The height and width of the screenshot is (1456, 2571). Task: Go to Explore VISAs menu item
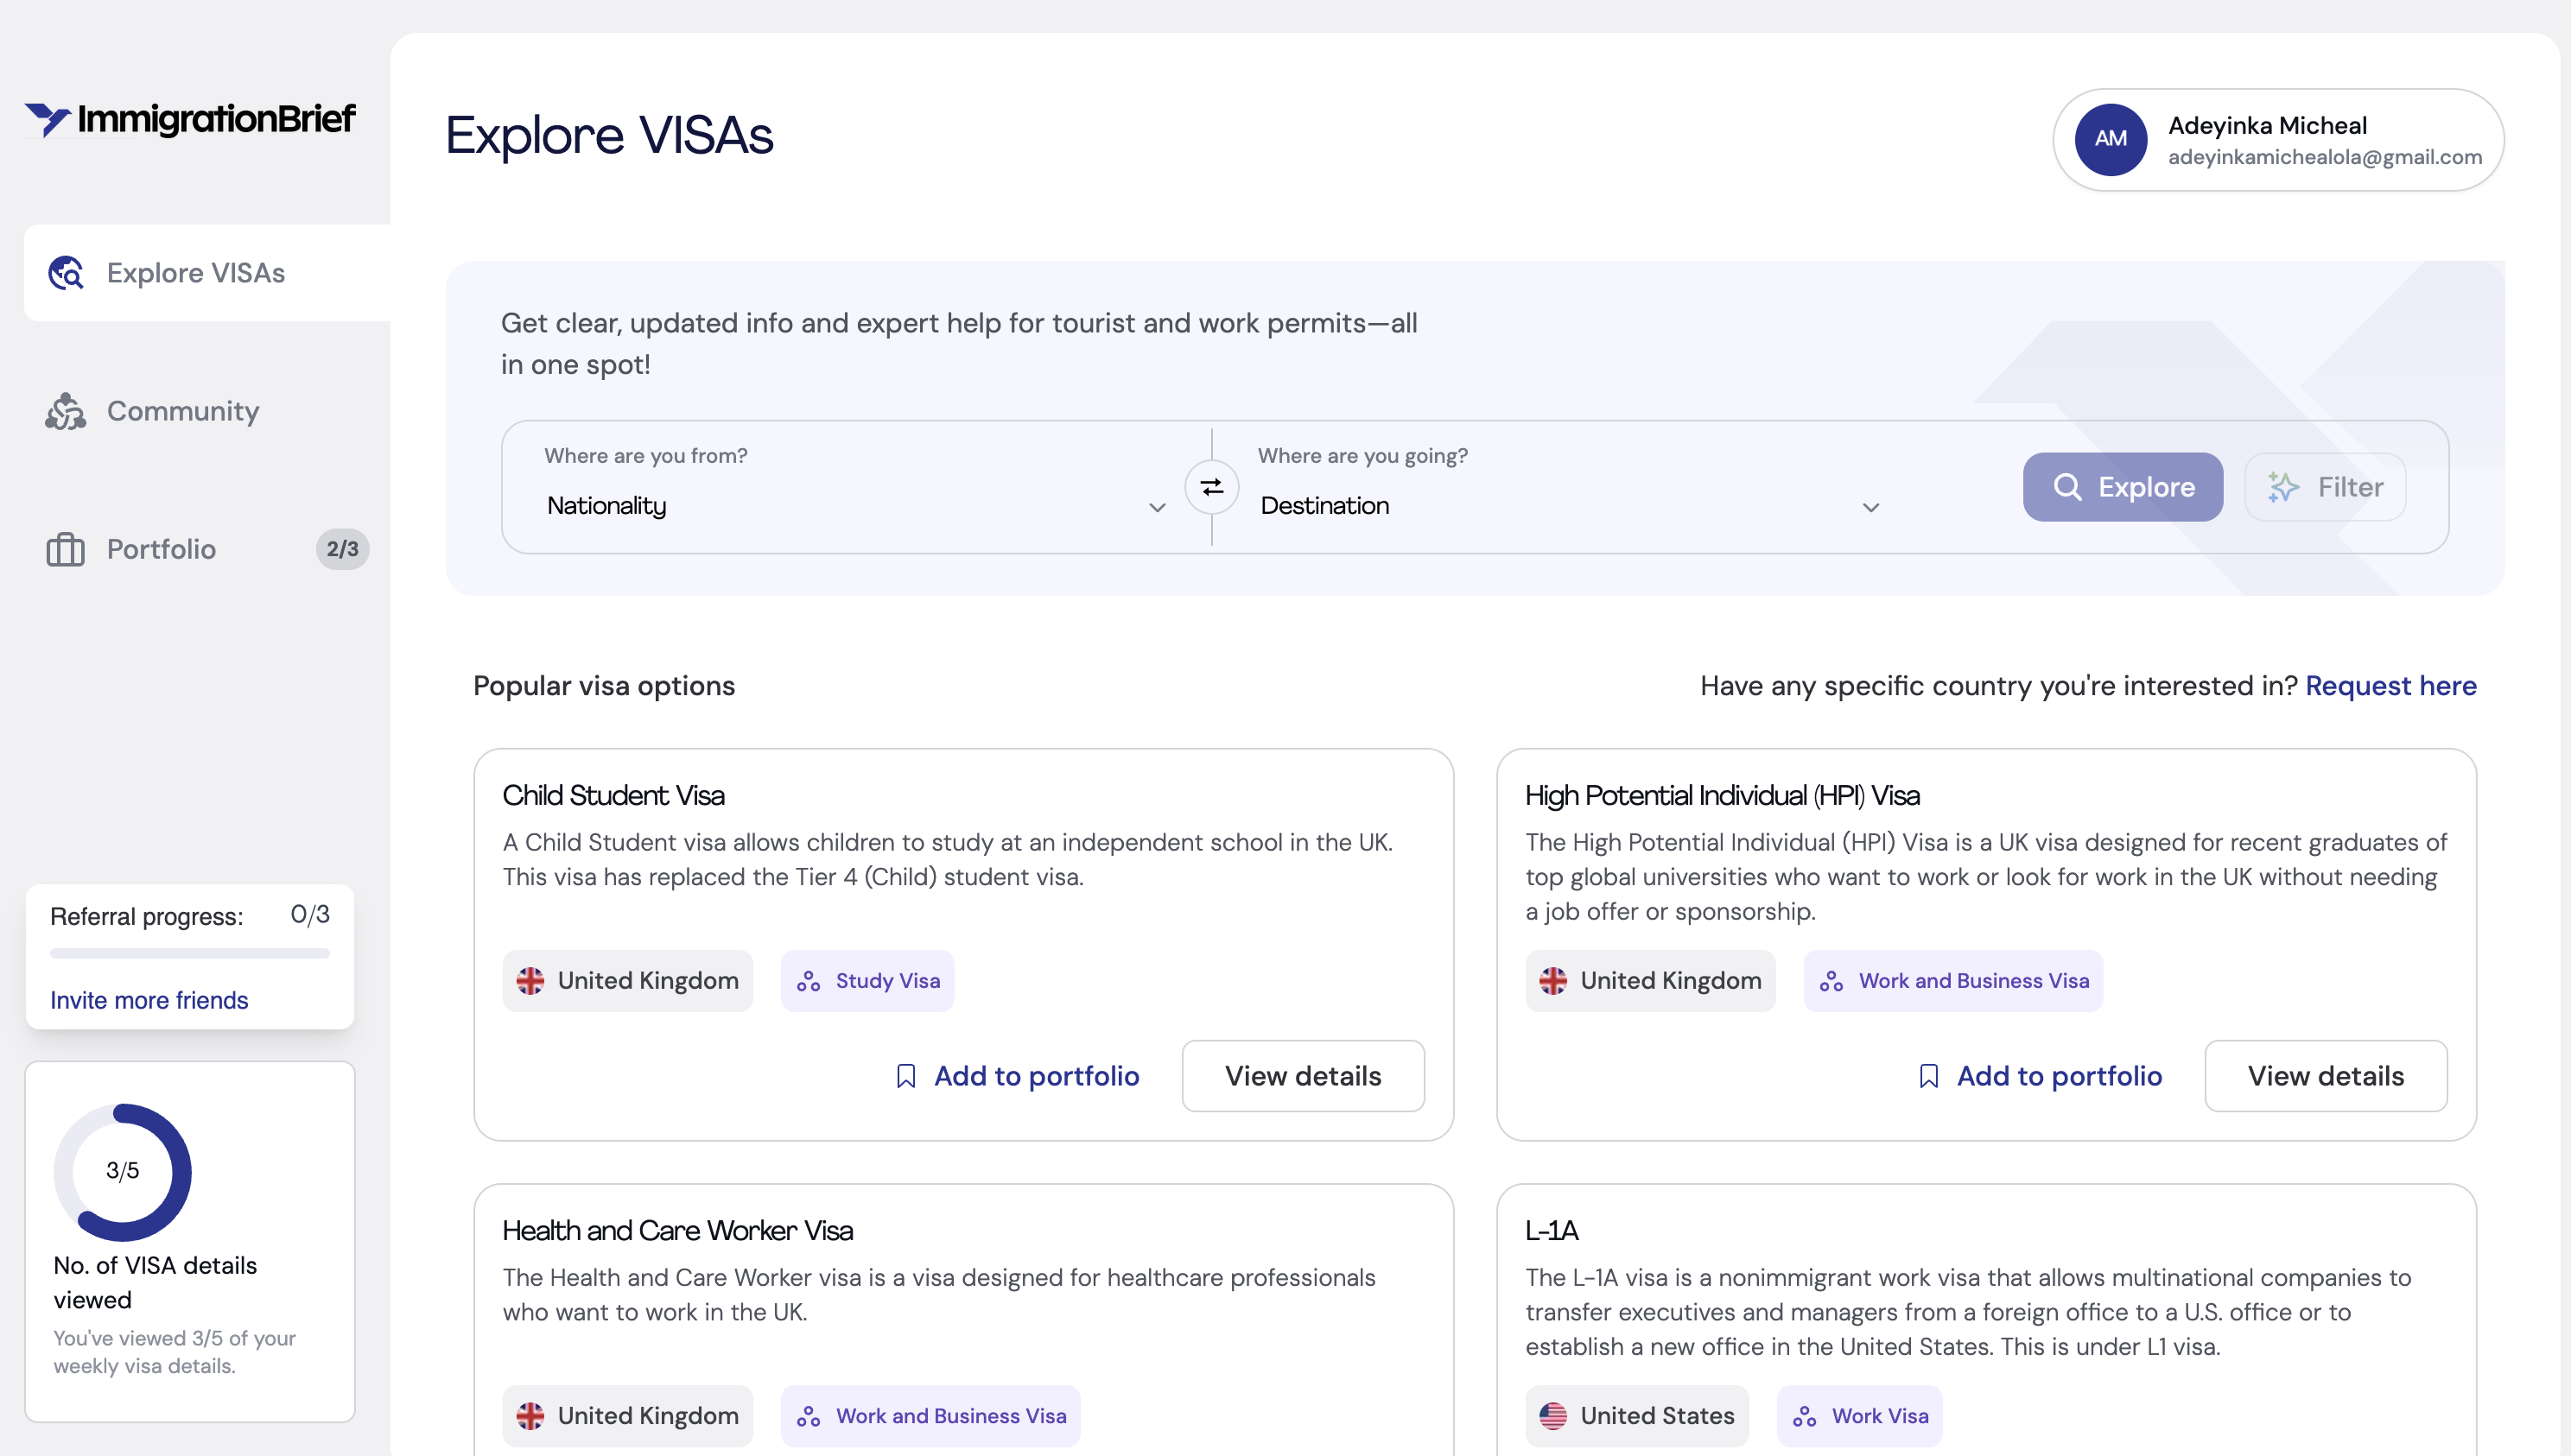(x=196, y=273)
